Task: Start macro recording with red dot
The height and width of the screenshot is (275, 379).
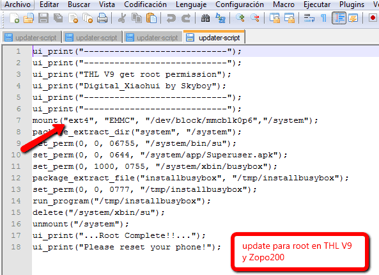Action: pos(373,18)
